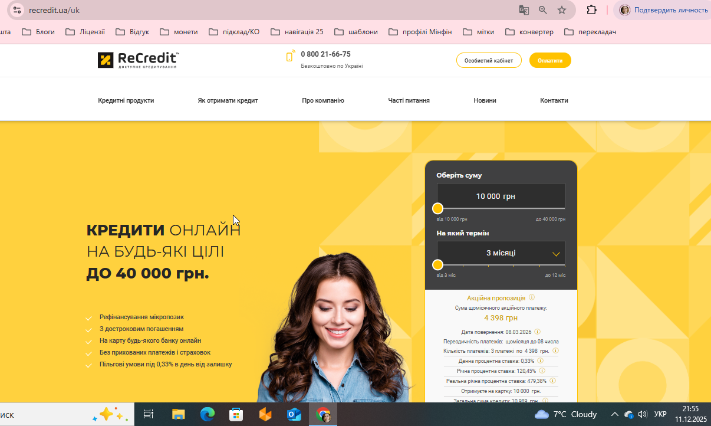
Task: Click the text Без прихованих платежів і страховок
Action: [x=155, y=352]
